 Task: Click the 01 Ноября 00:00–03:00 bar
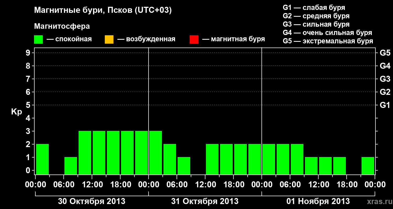[x=269, y=159]
